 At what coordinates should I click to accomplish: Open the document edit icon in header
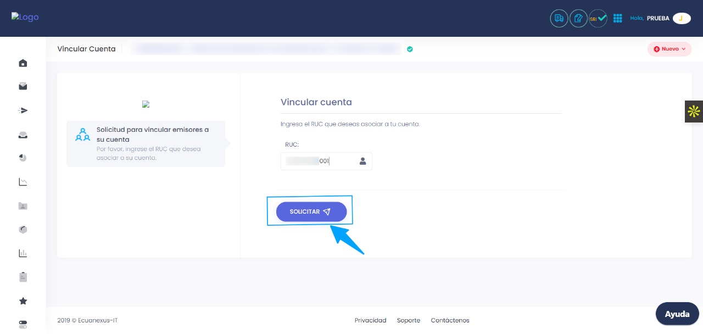(578, 18)
